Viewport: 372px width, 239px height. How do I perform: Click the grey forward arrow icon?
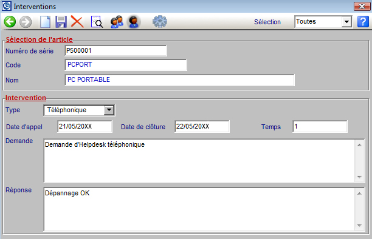26,22
